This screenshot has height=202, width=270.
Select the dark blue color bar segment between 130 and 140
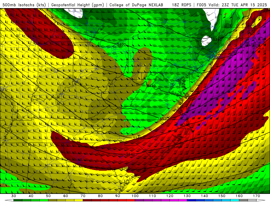[x=191, y=200]
